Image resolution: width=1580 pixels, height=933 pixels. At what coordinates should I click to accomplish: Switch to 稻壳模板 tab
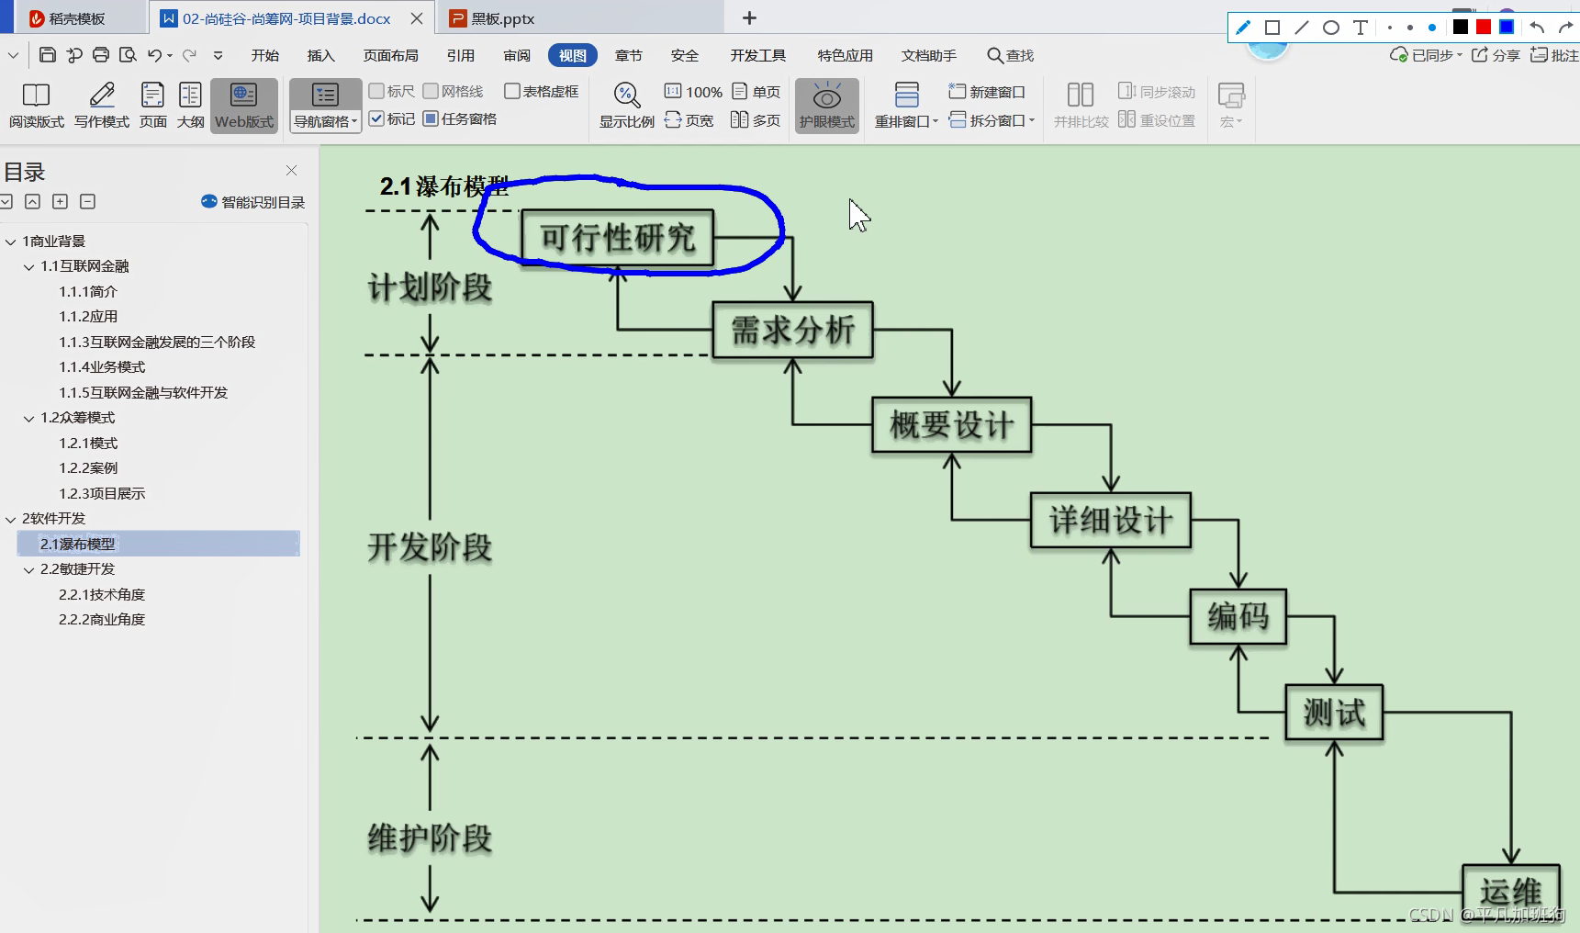pyautogui.click(x=77, y=18)
